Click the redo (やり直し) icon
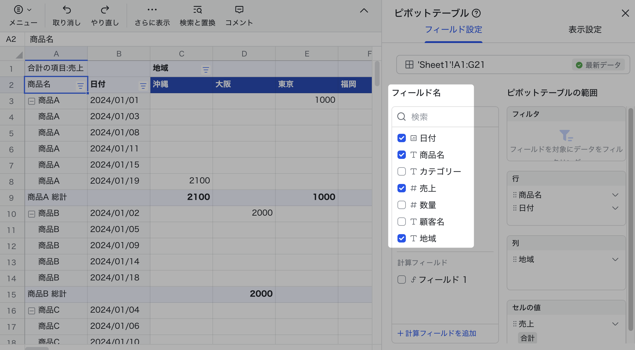This screenshot has width=635, height=350. coord(105,10)
